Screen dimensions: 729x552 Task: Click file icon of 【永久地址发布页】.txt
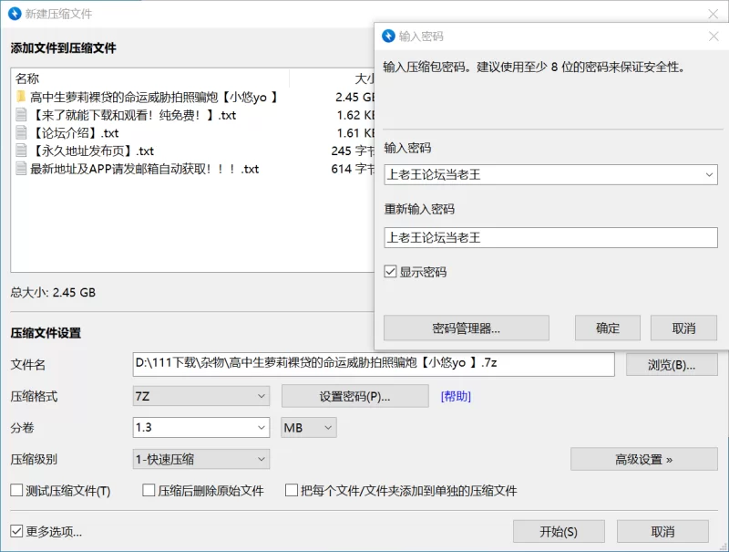21,151
